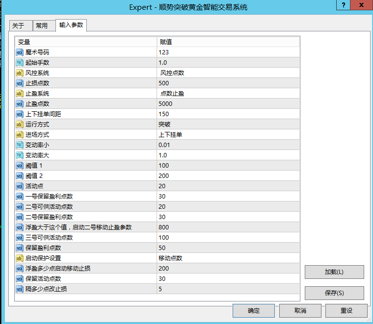Click the integer icon beside 上下挂单间距
This screenshot has width=373, height=324.
click(x=20, y=114)
